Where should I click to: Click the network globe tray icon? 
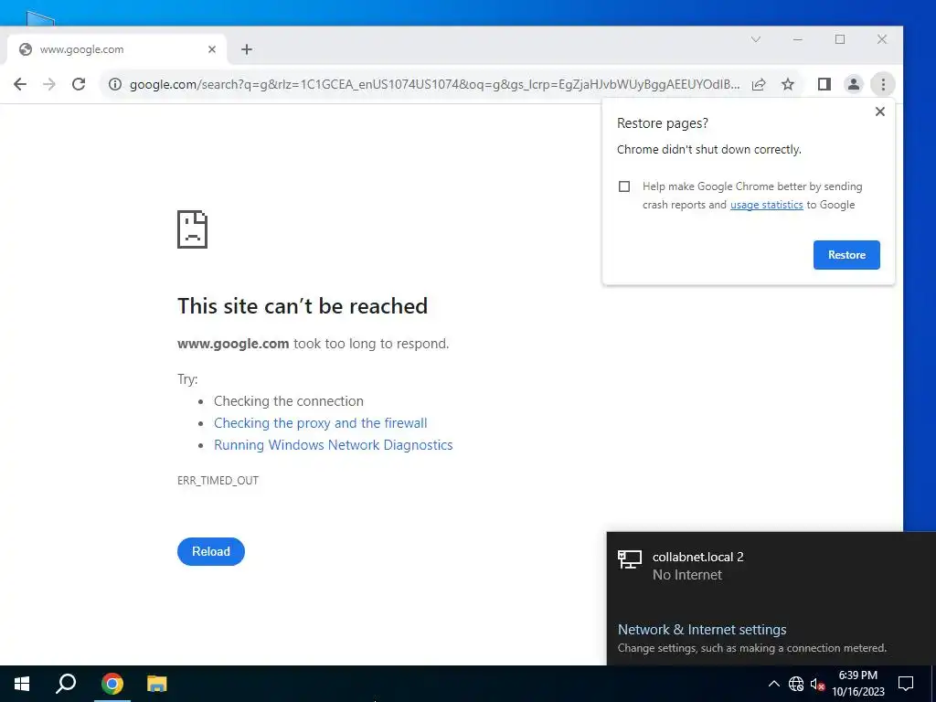[x=796, y=684]
